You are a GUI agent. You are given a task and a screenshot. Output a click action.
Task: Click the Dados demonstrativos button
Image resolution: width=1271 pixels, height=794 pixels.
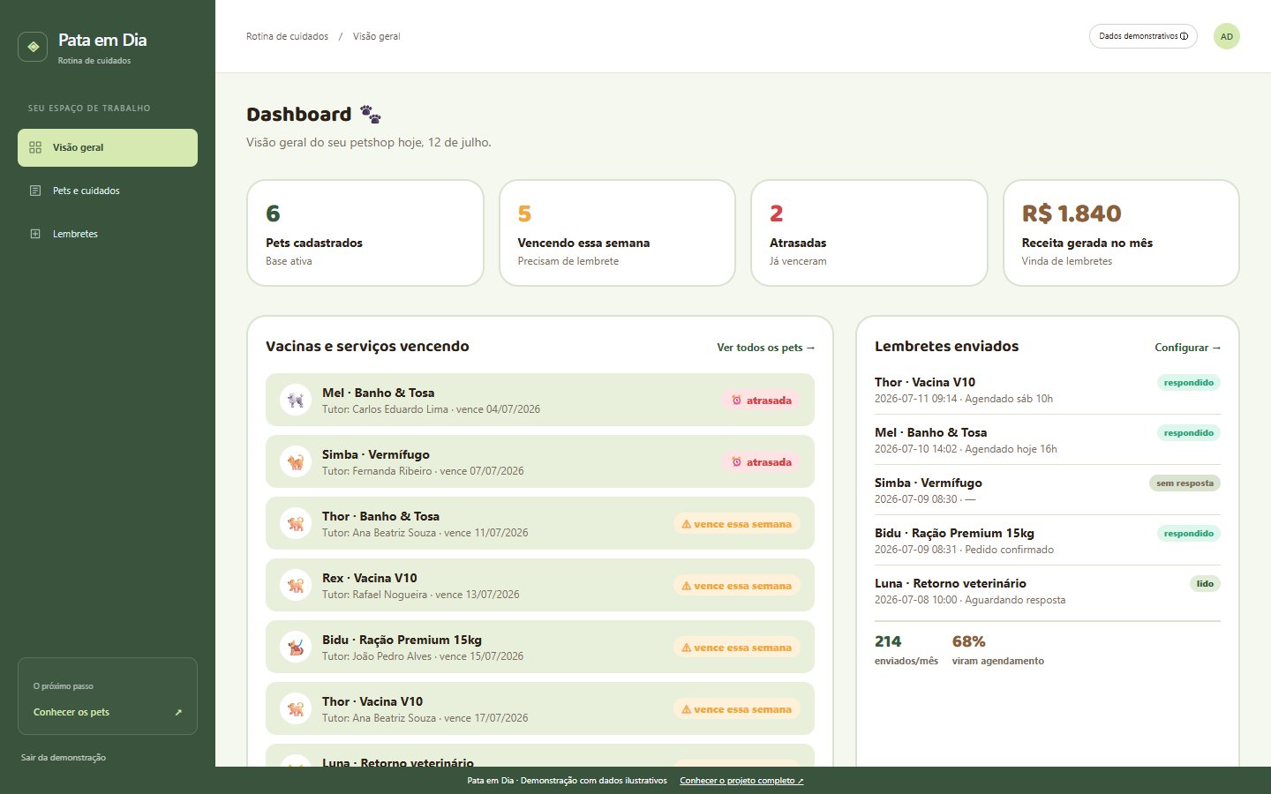1143,36
